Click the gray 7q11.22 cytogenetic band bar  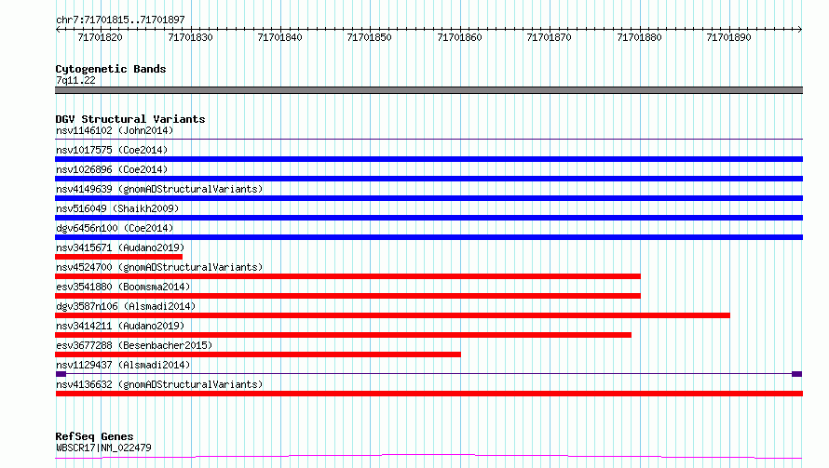tap(428, 90)
